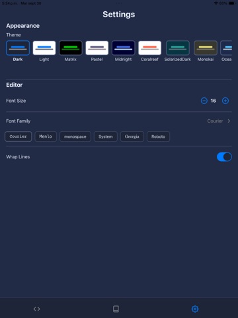Toggle the Wrap Lines switch
Image resolution: width=238 pixels, height=318 pixels.
coord(224,157)
